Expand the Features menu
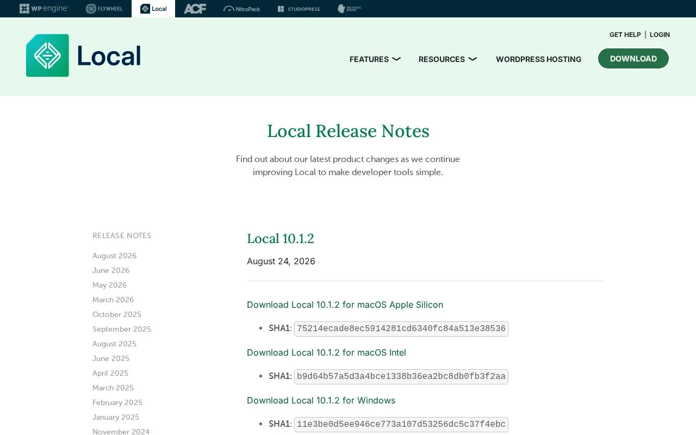This screenshot has height=435, width=696. coord(375,59)
